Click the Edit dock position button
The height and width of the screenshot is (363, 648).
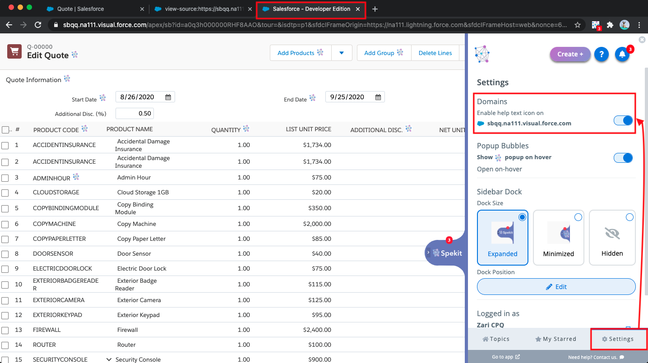click(x=556, y=287)
